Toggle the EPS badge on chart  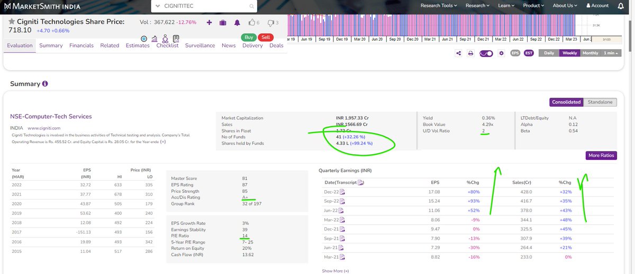tap(515, 53)
